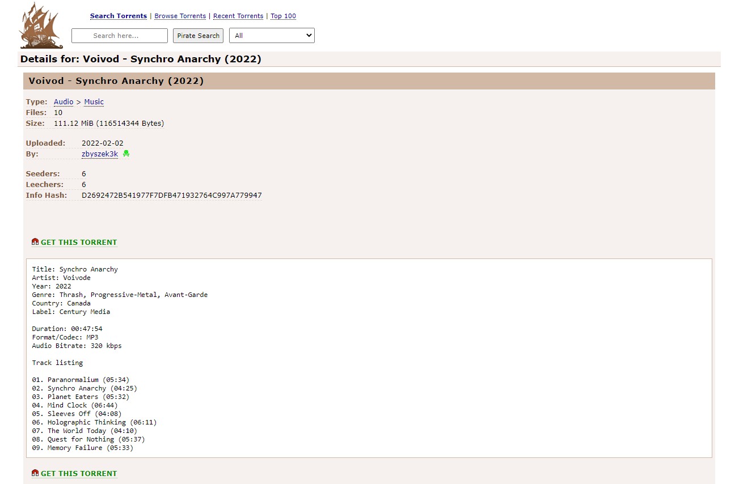The width and height of the screenshot is (756, 484).
Task: Click the Leechers label
Action: (45, 185)
